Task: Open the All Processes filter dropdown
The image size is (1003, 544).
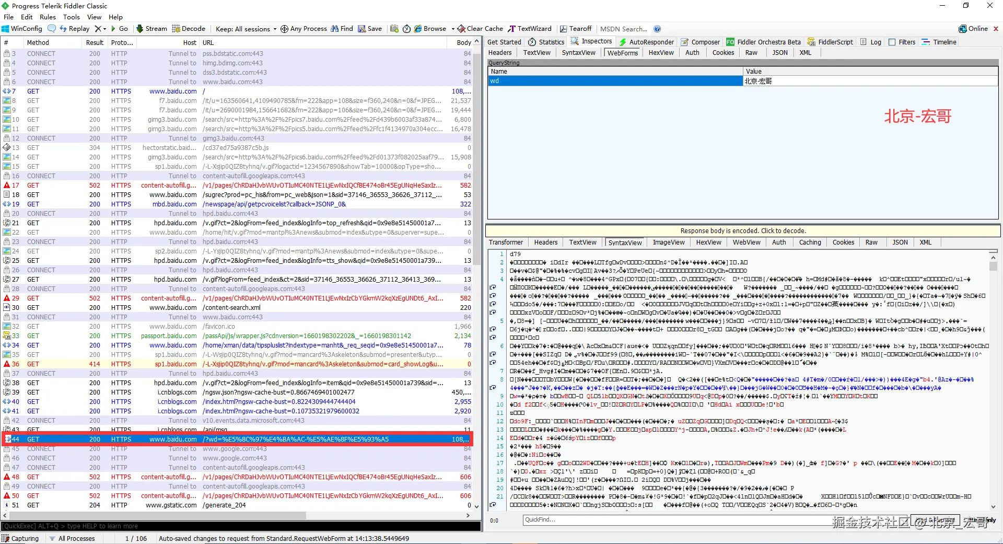Action: (x=72, y=538)
